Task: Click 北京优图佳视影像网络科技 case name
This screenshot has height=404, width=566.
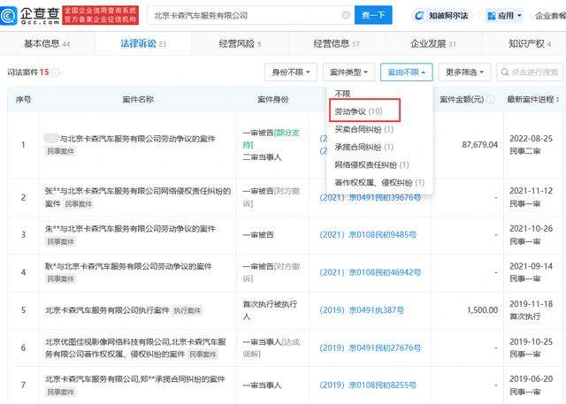Action: [135, 347]
